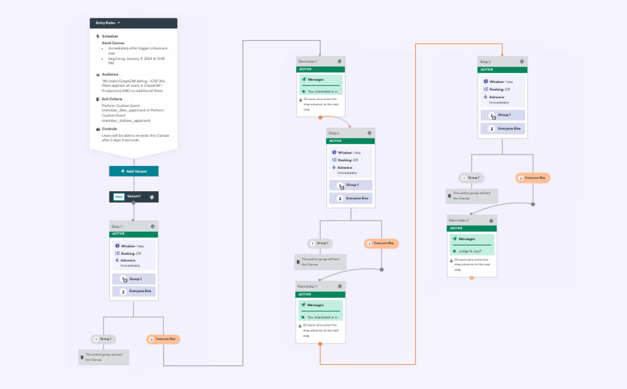The height and width of the screenshot is (389, 627).
Task: Open Variant 1 gear settings
Action: [152, 197]
